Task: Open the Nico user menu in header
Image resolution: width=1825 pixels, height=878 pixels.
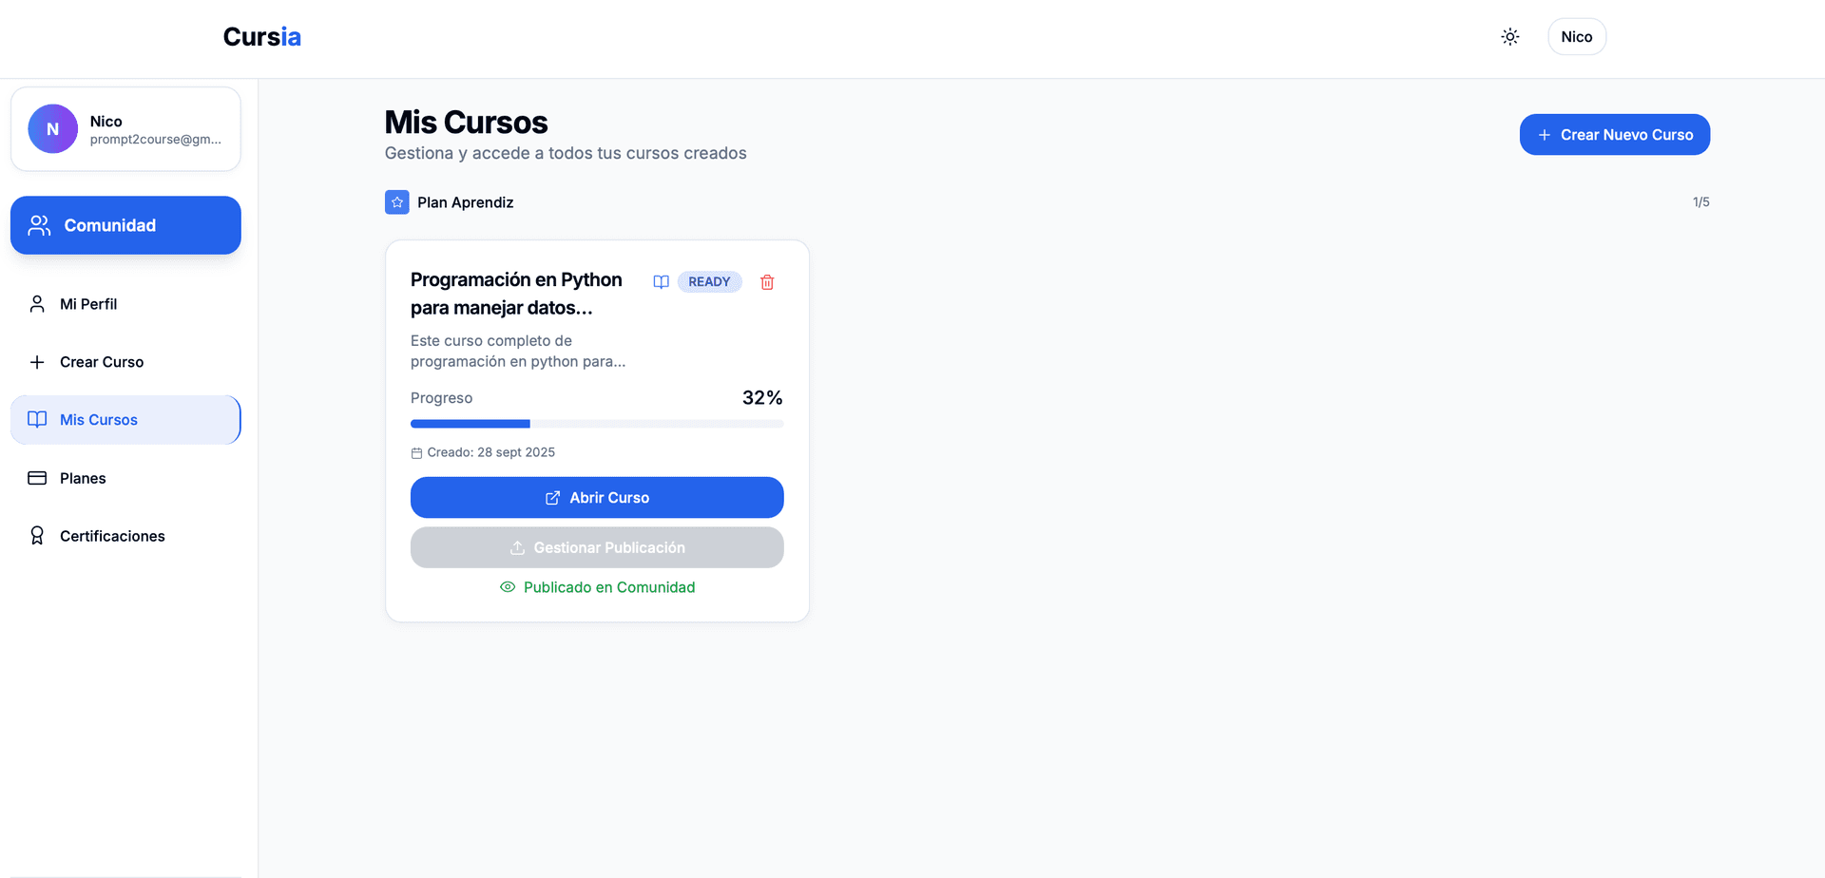Action: click(1576, 37)
